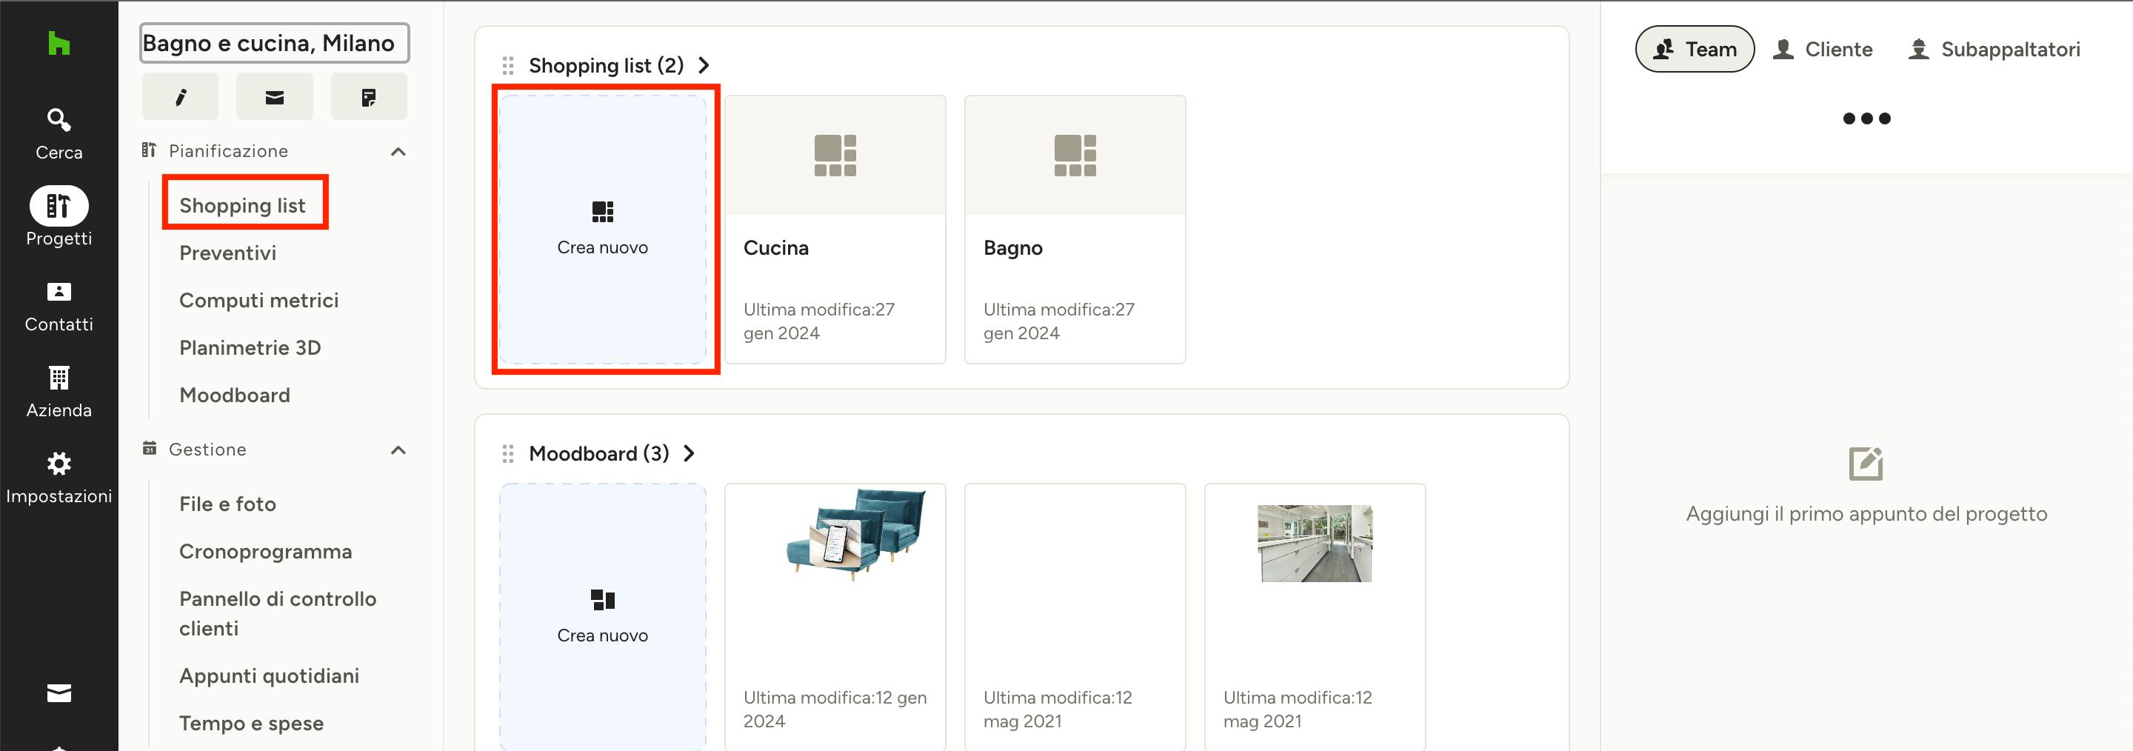Click the project name field
The width and height of the screenshot is (2133, 751).
point(274,43)
